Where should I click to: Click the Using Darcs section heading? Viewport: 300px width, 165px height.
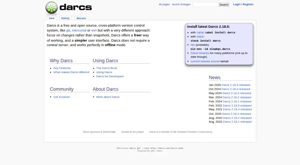coord(105,61)
